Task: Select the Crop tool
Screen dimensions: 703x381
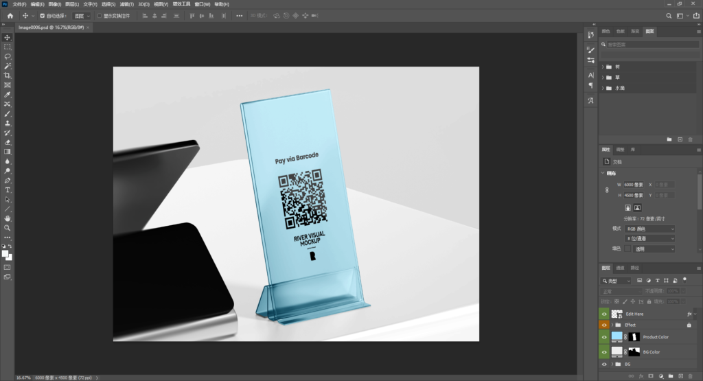Action: [7, 76]
